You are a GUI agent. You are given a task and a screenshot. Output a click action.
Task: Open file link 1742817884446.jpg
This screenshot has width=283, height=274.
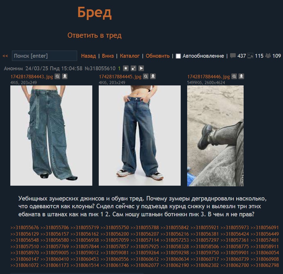[x=208, y=77]
